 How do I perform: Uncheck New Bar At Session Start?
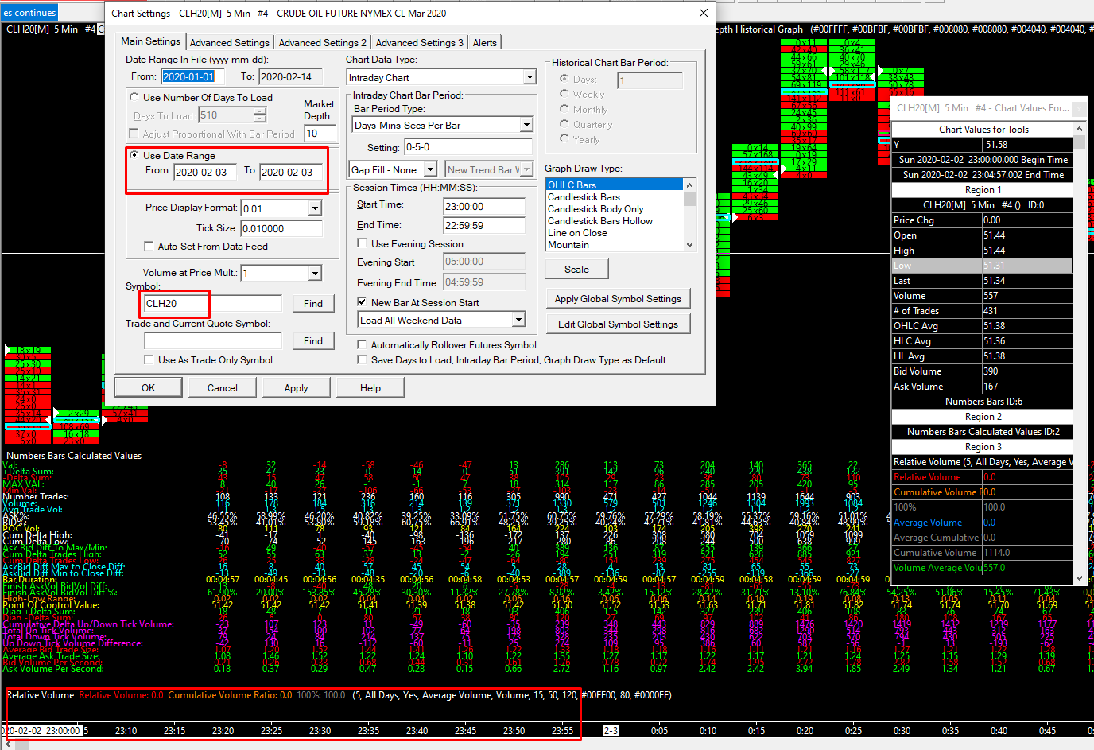[363, 302]
